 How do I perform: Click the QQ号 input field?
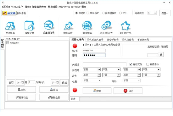[94, 51]
